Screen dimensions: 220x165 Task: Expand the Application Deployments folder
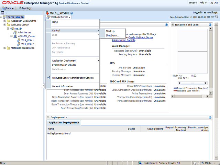click(x=5, y=21)
